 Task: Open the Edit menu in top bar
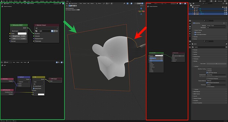pyautogui.click(x=7, y=1)
